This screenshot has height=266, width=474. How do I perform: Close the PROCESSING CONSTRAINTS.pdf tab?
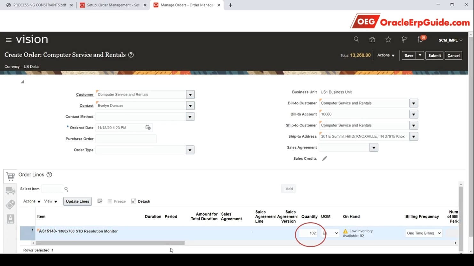[x=71, y=5]
